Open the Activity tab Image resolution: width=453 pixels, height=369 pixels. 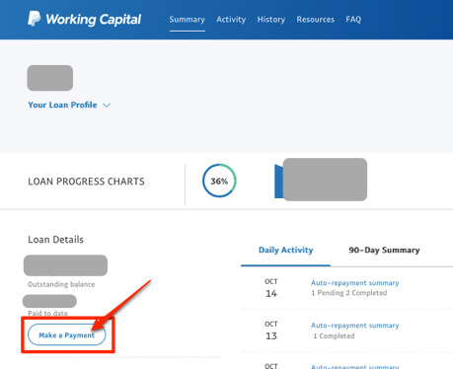tap(231, 20)
